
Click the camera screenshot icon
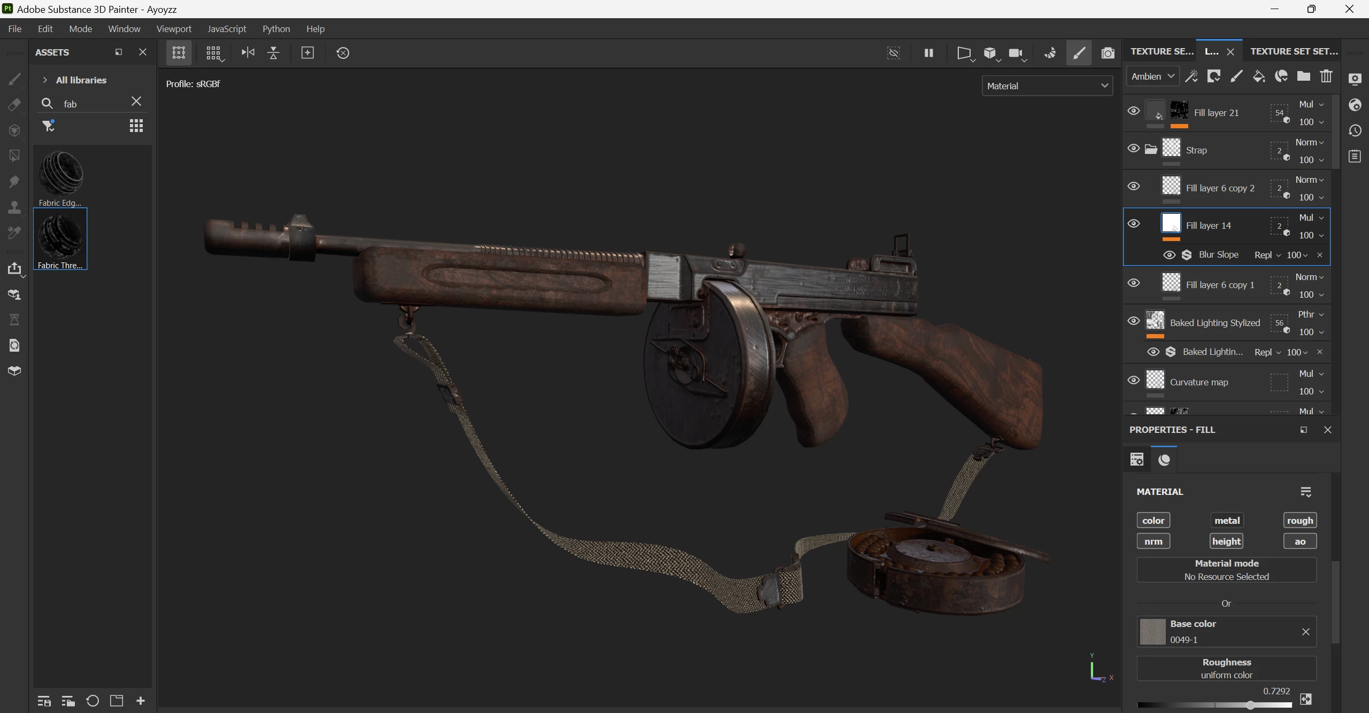pyautogui.click(x=1108, y=52)
